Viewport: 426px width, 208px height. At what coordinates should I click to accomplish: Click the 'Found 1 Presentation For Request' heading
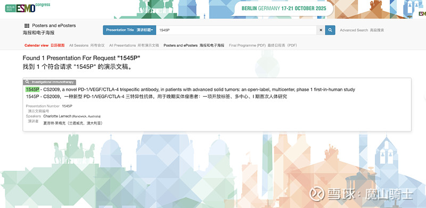[x=81, y=58]
